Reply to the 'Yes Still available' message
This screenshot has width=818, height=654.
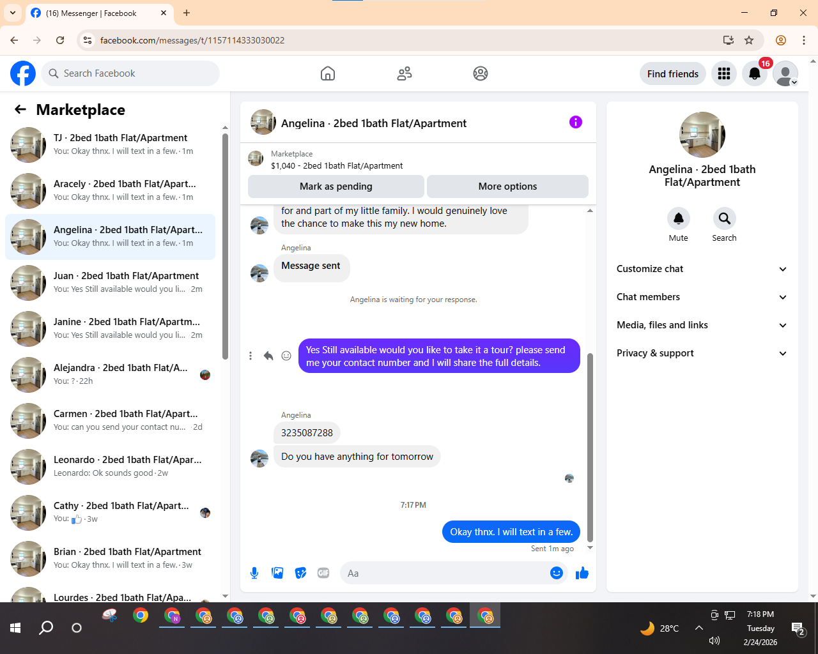click(268, 356)
